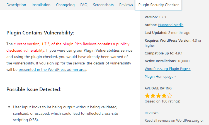The width and height of the screenshot is (209, 125).
Task: Follow the WordPress.org Plugin Page link
Action: (x=167, y=69)
